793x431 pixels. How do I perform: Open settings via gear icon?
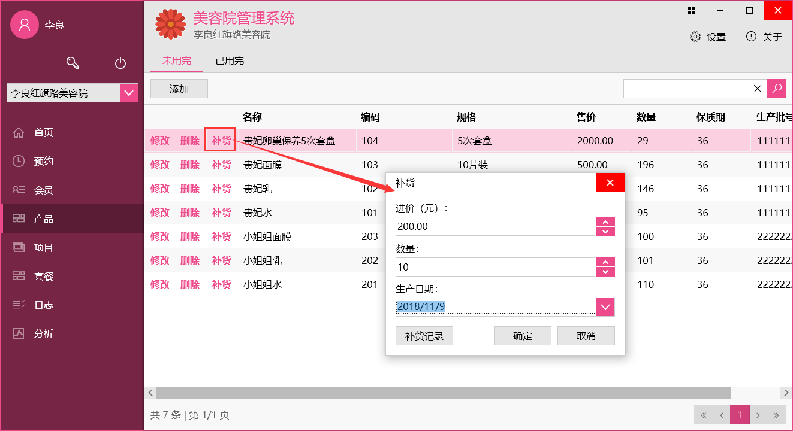point(695,37)
